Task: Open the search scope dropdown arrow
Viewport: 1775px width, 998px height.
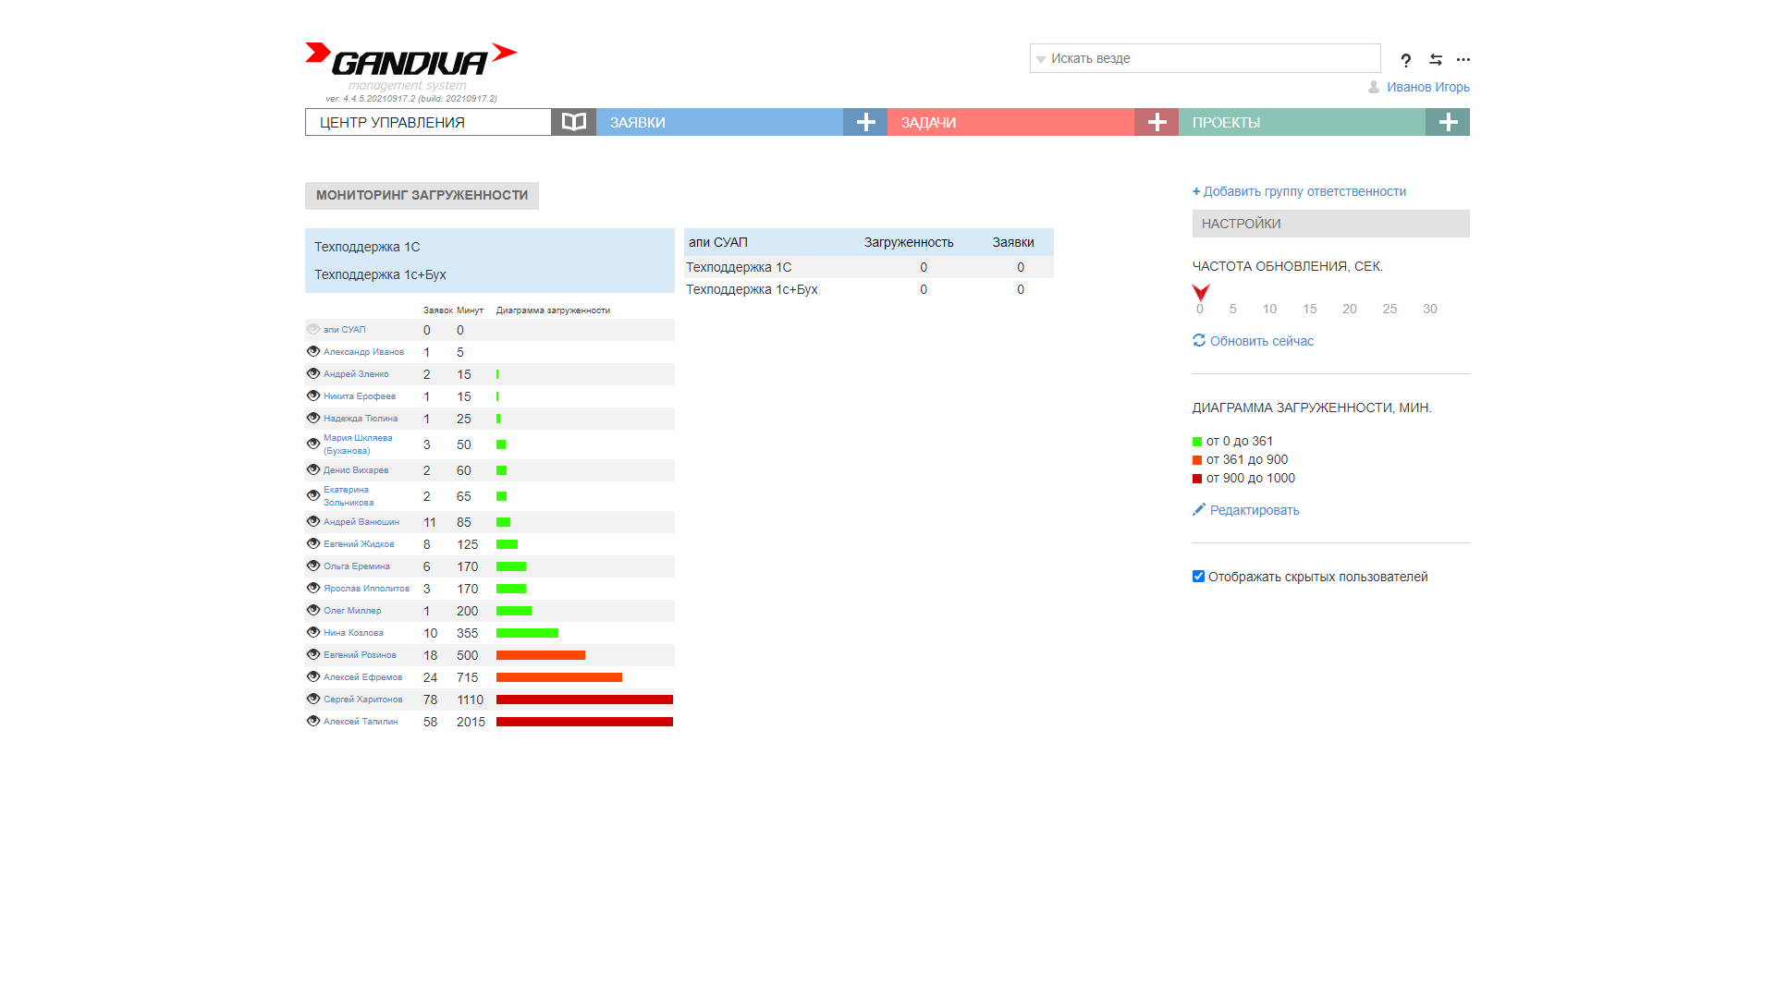Action: [1041, 59]
